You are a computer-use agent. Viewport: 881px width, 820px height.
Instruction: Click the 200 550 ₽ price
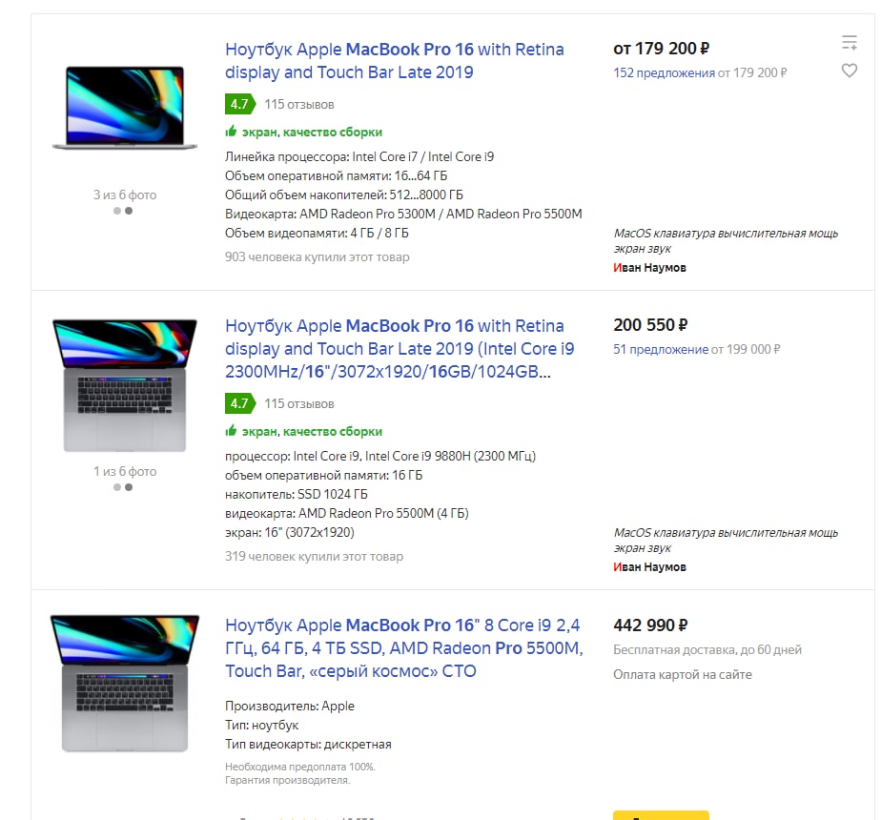[651, 325]
